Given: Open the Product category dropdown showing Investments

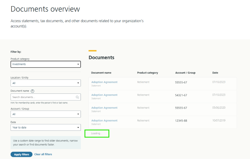Looking at the screenshot, I should pyautogui.click(x=45, y=64).
